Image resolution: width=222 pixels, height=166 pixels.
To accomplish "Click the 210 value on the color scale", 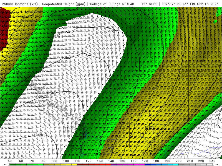I will [190, 161].
